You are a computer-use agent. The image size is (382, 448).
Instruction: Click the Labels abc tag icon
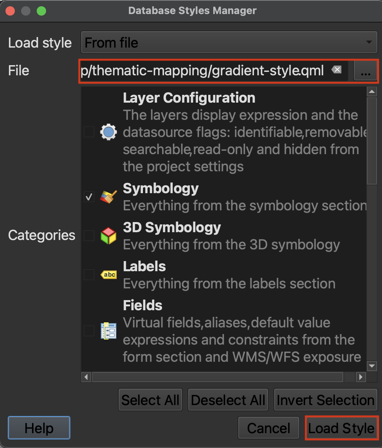coord(109,275)
